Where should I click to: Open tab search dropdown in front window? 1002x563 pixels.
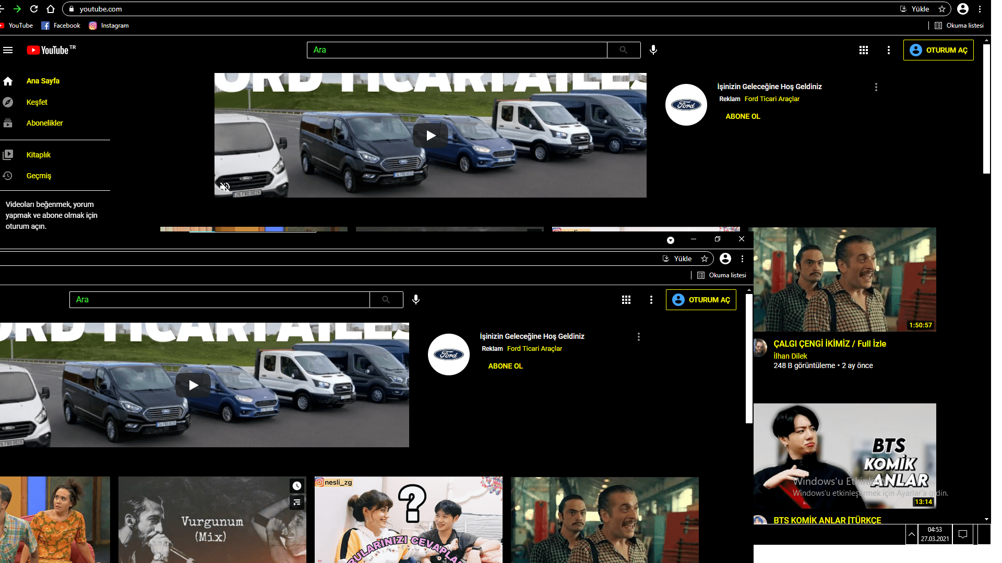(x=671, y=240)
